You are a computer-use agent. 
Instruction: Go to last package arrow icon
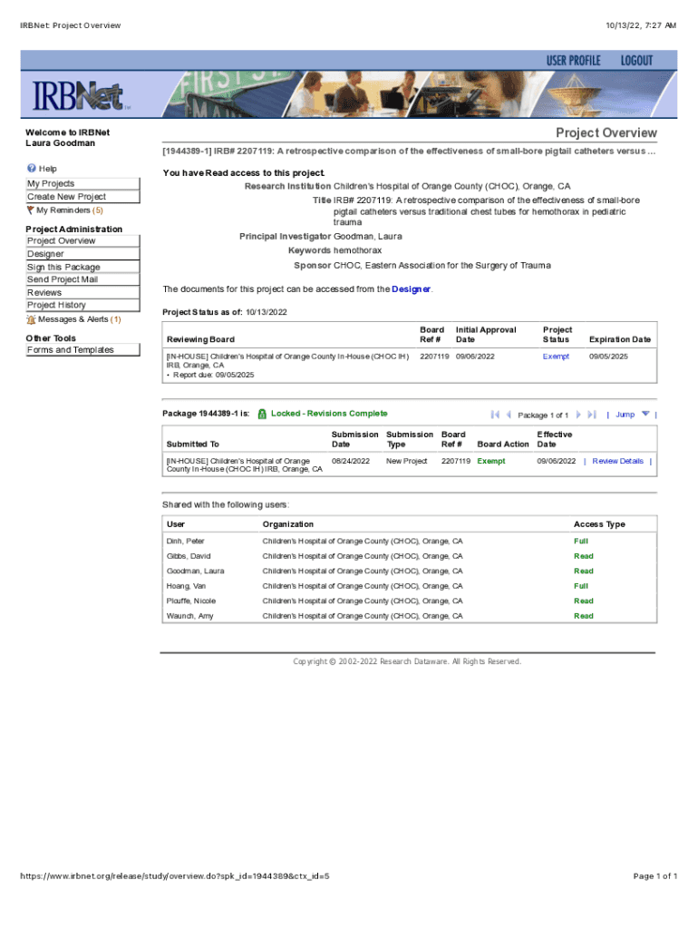[x=592, y=415]
